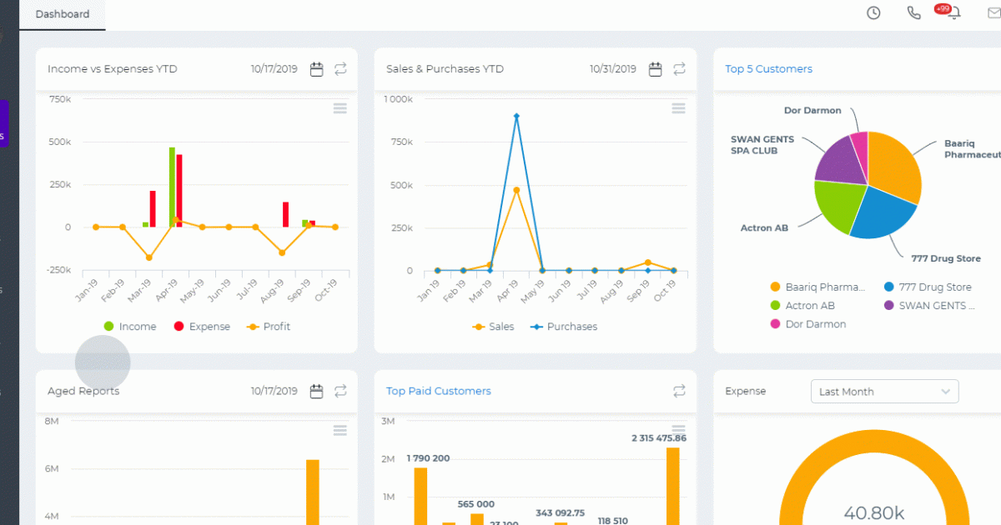Click the red August expense bar
Viewport: 1001px width, 525px height.
(285, 214)
